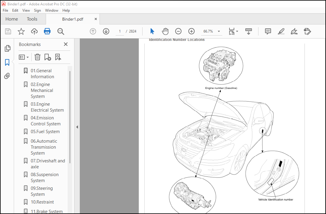The width and height of the screenshot is (326, 214).
Task: Switch to the Tools tab
Action: click(x=32, y=19)
